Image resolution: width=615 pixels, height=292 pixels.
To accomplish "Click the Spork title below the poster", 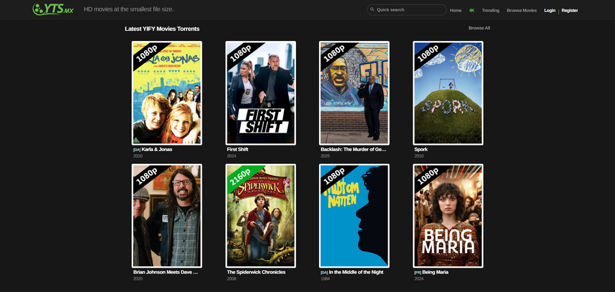I will click(x=421, y=149).
